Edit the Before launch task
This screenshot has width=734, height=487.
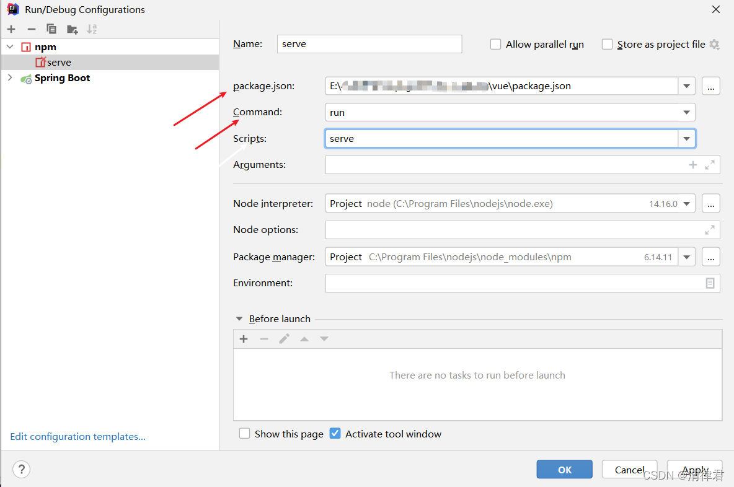284,339
